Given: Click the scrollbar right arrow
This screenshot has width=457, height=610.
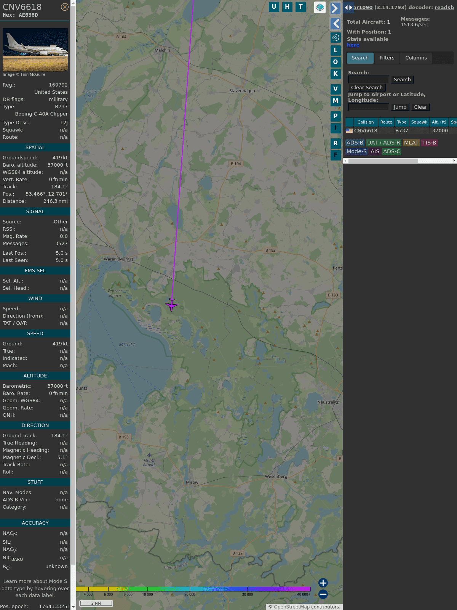Looking at the screenshot, I should (x=454, y=161).
